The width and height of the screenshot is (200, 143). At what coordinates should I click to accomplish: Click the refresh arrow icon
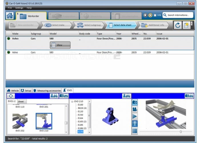coord(178,25)
